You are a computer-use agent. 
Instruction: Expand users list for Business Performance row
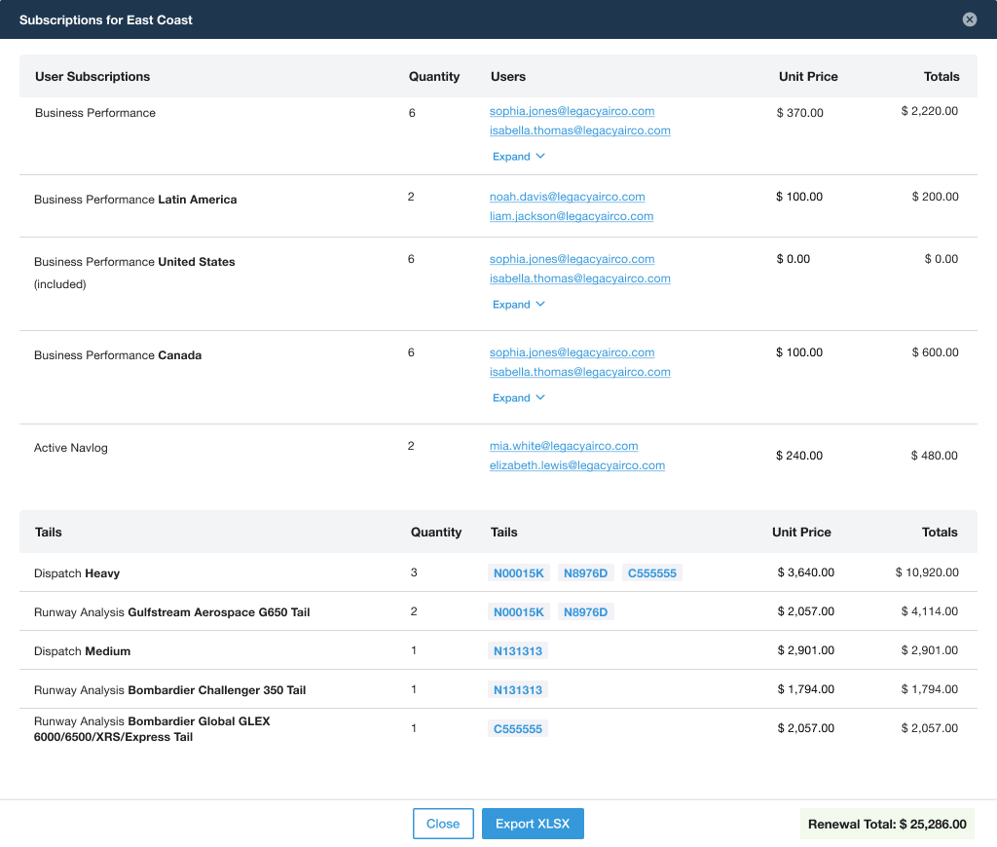tap(518, 157)
